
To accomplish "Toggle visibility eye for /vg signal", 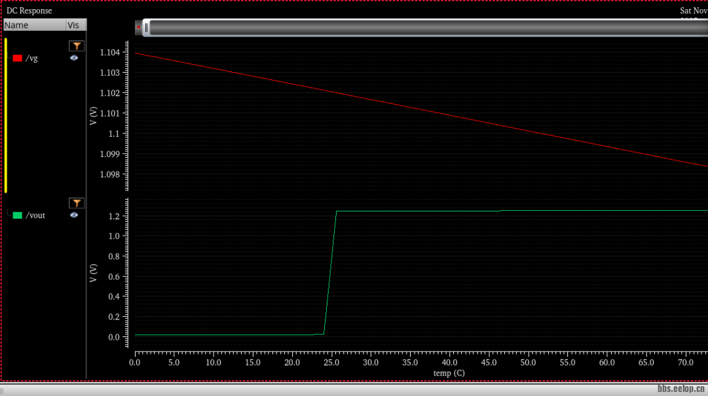I will click(74, 58).
